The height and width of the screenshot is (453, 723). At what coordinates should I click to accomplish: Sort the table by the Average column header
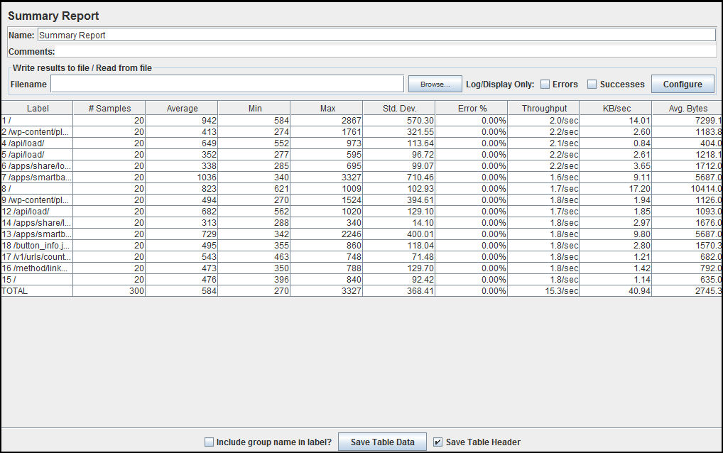click(x=182, y=108)
